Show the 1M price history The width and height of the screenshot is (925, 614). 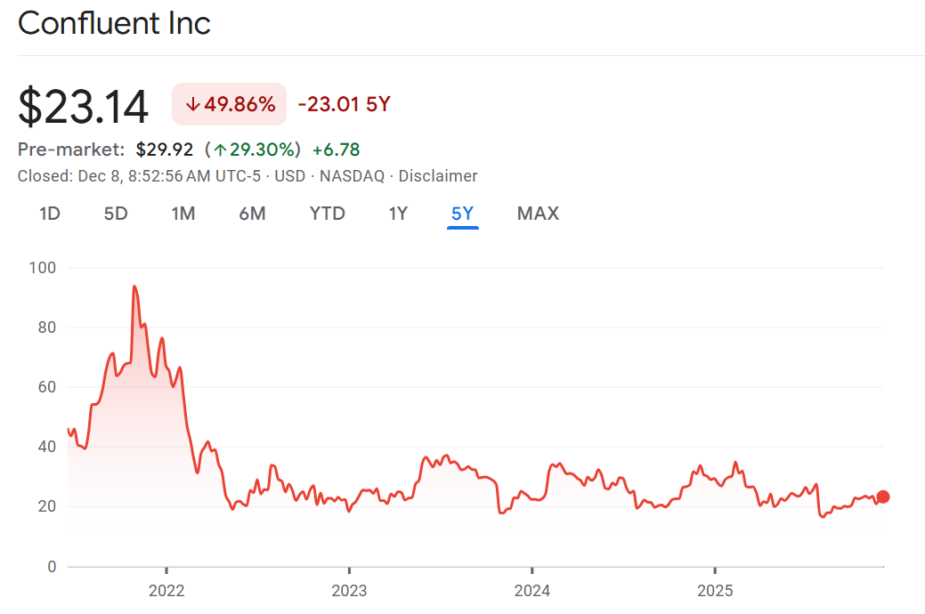(183, 214)
